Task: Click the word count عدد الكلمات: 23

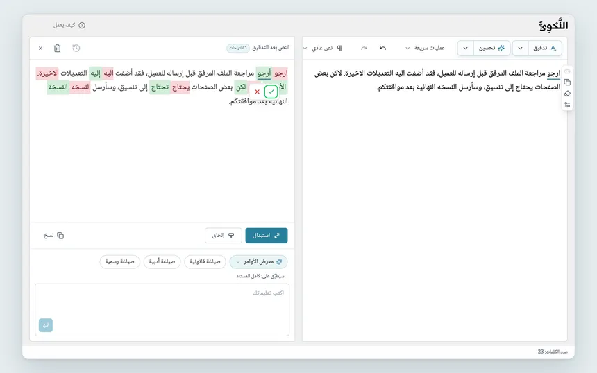Action: (x=553, y=352)
